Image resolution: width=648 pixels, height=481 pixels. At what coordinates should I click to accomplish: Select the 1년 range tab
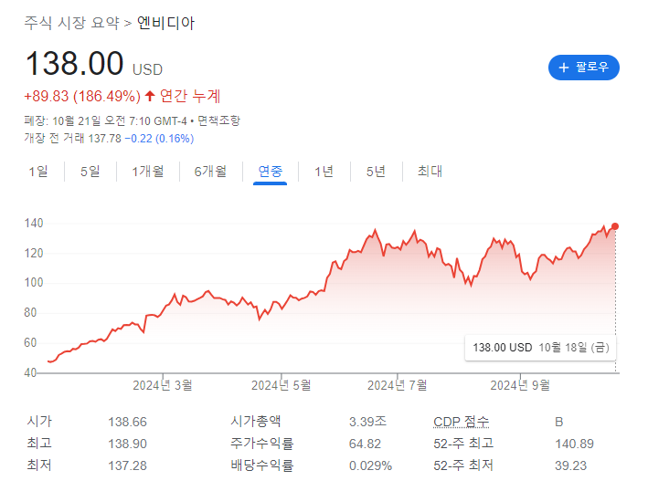(x=324, y=171)
